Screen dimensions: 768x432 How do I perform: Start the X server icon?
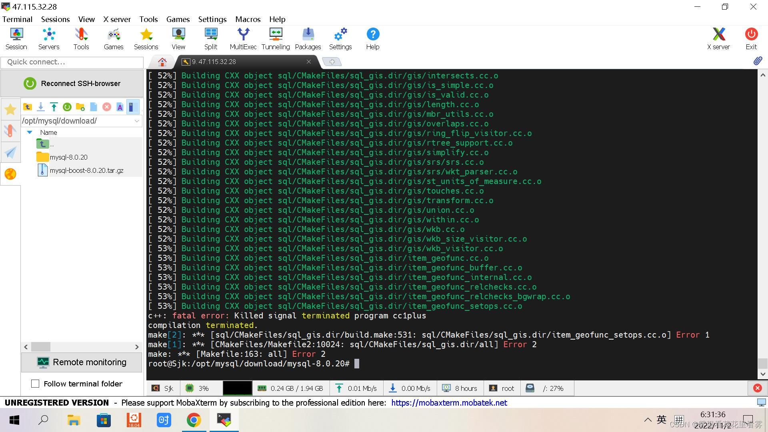pos(718,39)
